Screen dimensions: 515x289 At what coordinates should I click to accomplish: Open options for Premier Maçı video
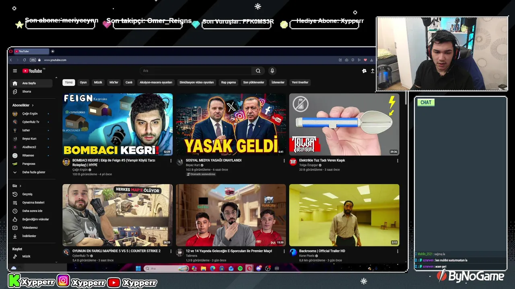[x=284, y=251]
